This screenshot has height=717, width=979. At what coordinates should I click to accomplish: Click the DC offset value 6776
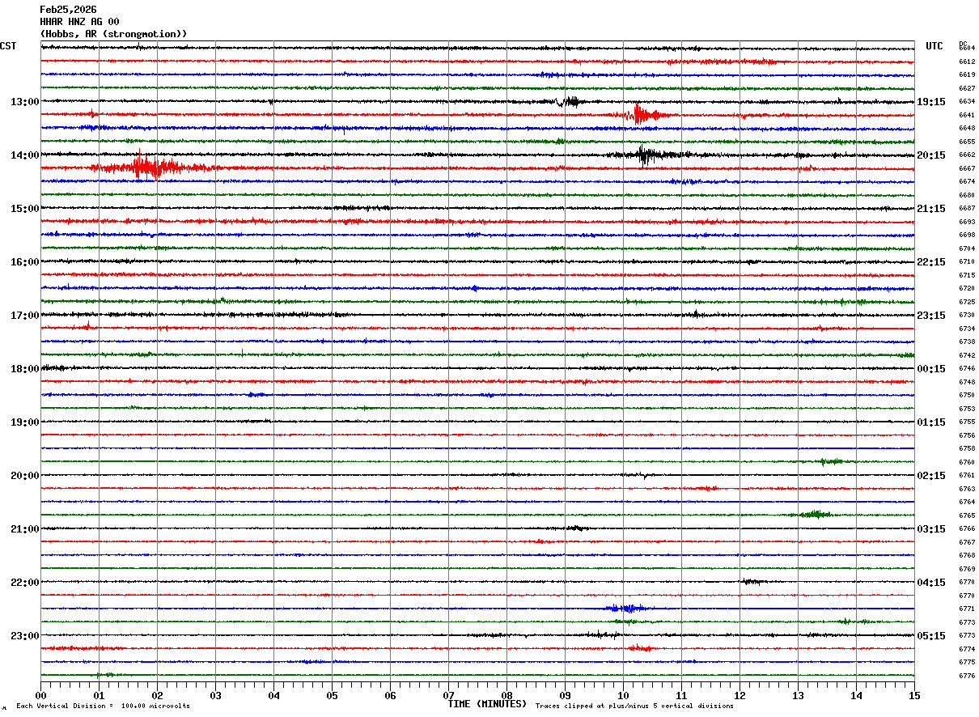click(x=967, y=676)
